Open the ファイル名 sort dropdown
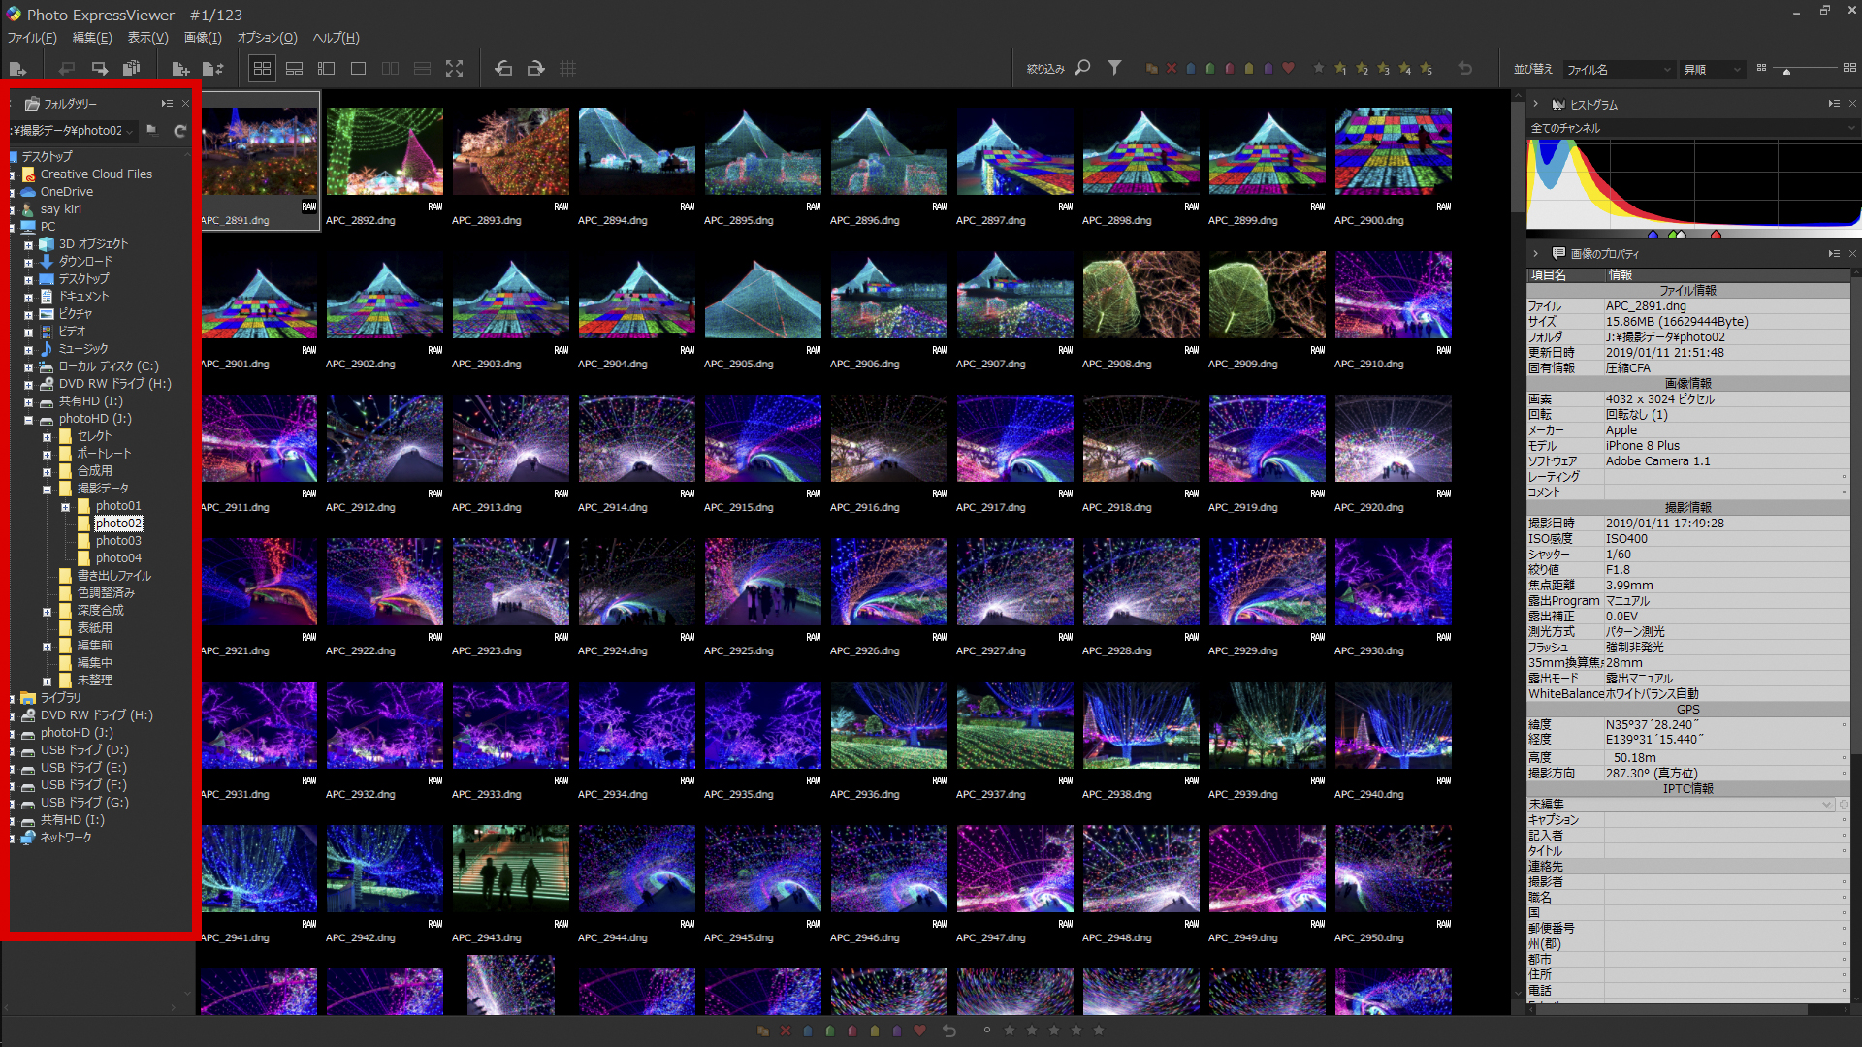Viewport: 1862px width, 1047px height. point(1619,70)
